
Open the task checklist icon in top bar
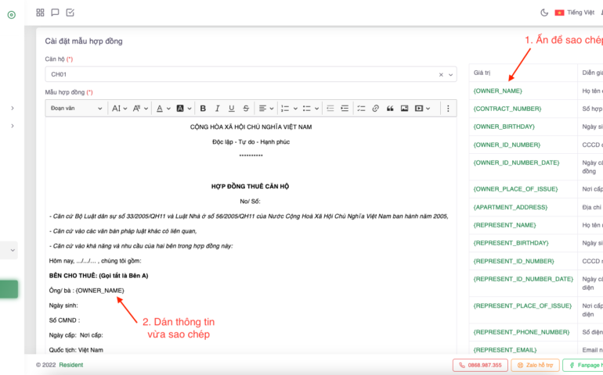[70, 12]
